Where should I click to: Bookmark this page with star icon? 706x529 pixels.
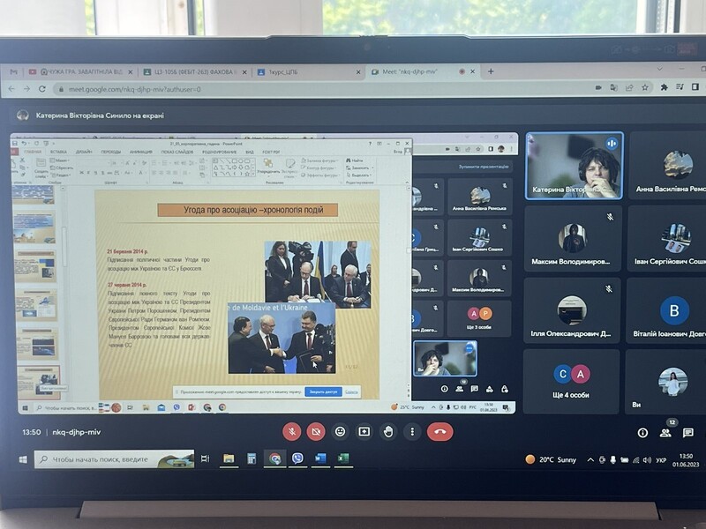pos(646,88)
